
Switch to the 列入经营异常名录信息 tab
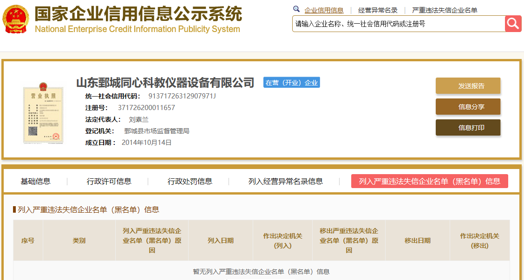click(286, 182)
